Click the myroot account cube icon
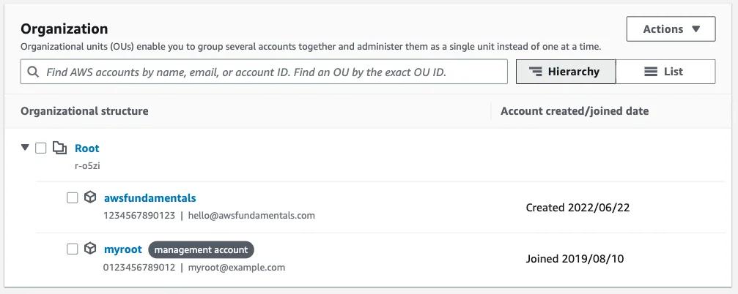This screenshot has width=738, height=294. tap(90, 249)
